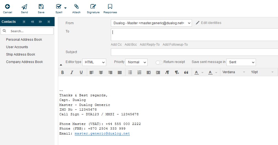The width and height of the screenshot is (278, 145).
Task: Collapse the compose options with the triangle
Action: 61,65
